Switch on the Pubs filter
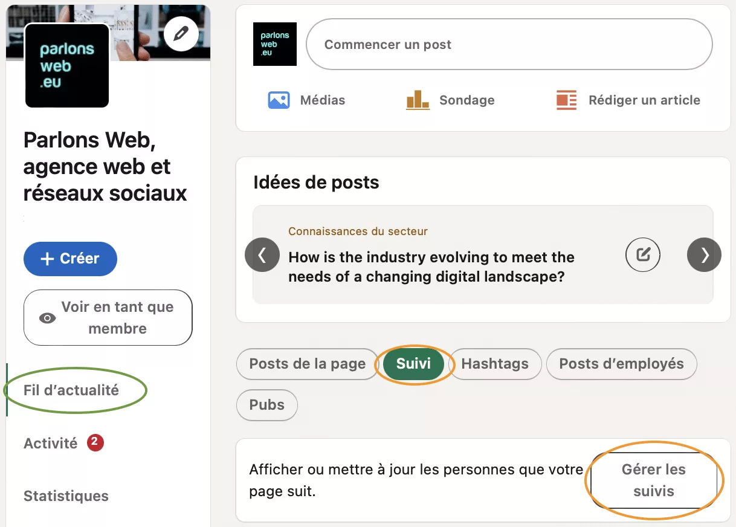 [266, 405]
